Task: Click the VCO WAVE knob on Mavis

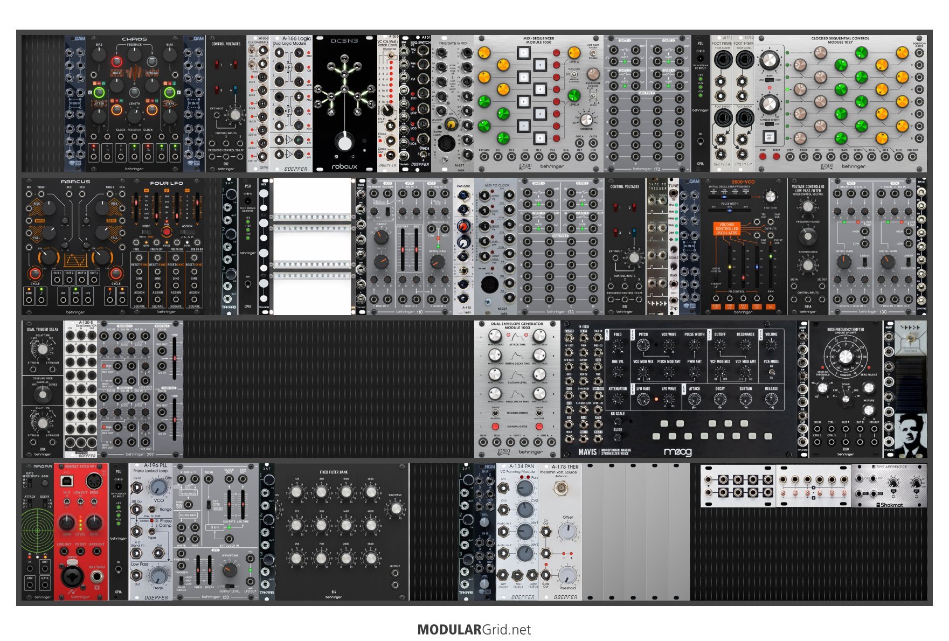Action: click(x=669, y=346)
